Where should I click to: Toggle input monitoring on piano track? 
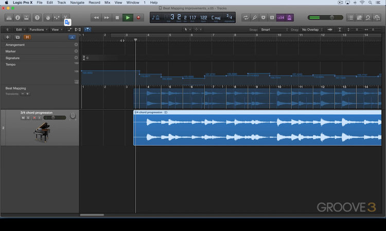(x=40, y=118)
